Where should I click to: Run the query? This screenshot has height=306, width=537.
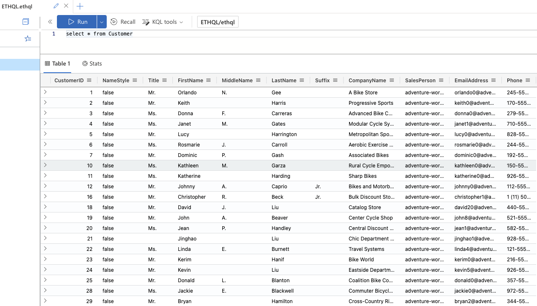pyautogui.click(x=77, y=22)
